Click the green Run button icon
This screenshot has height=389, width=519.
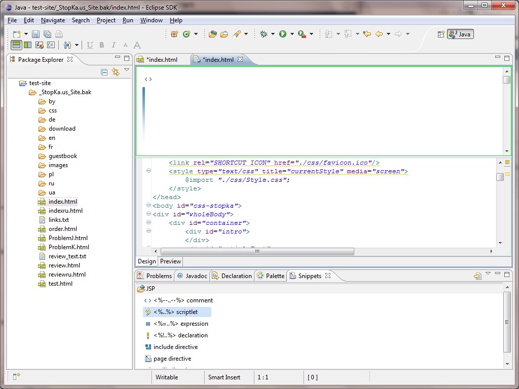point(283,34)
